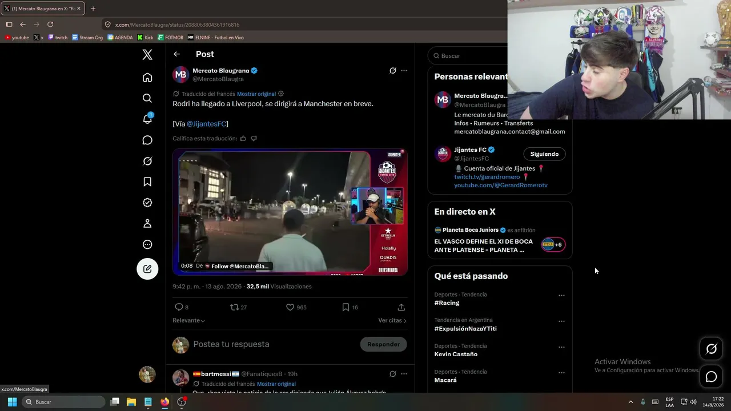The width and height of the screenshot is (731, 411).
Task: Open ELNINE - Futbol en Vivo bookmark
Action: 216,38
